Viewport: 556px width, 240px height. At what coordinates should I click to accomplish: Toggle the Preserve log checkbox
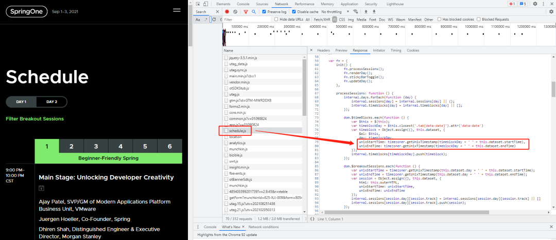point(264,12)
